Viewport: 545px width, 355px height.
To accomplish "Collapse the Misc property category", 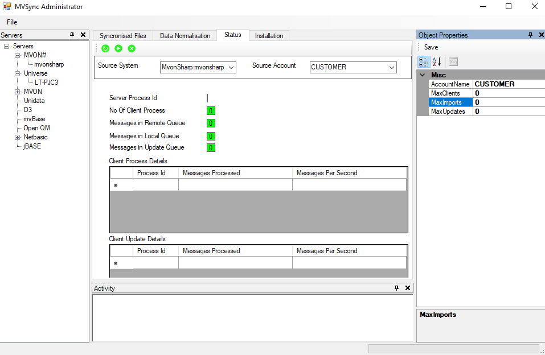I will point(423,75).
